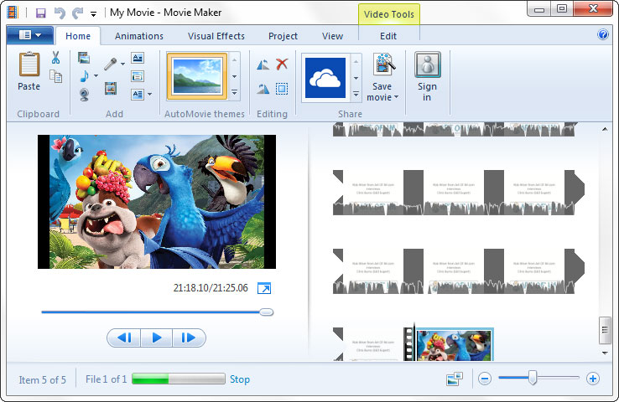
Task: Click the zoom time scale slider handle
Action: click(533, 378)
